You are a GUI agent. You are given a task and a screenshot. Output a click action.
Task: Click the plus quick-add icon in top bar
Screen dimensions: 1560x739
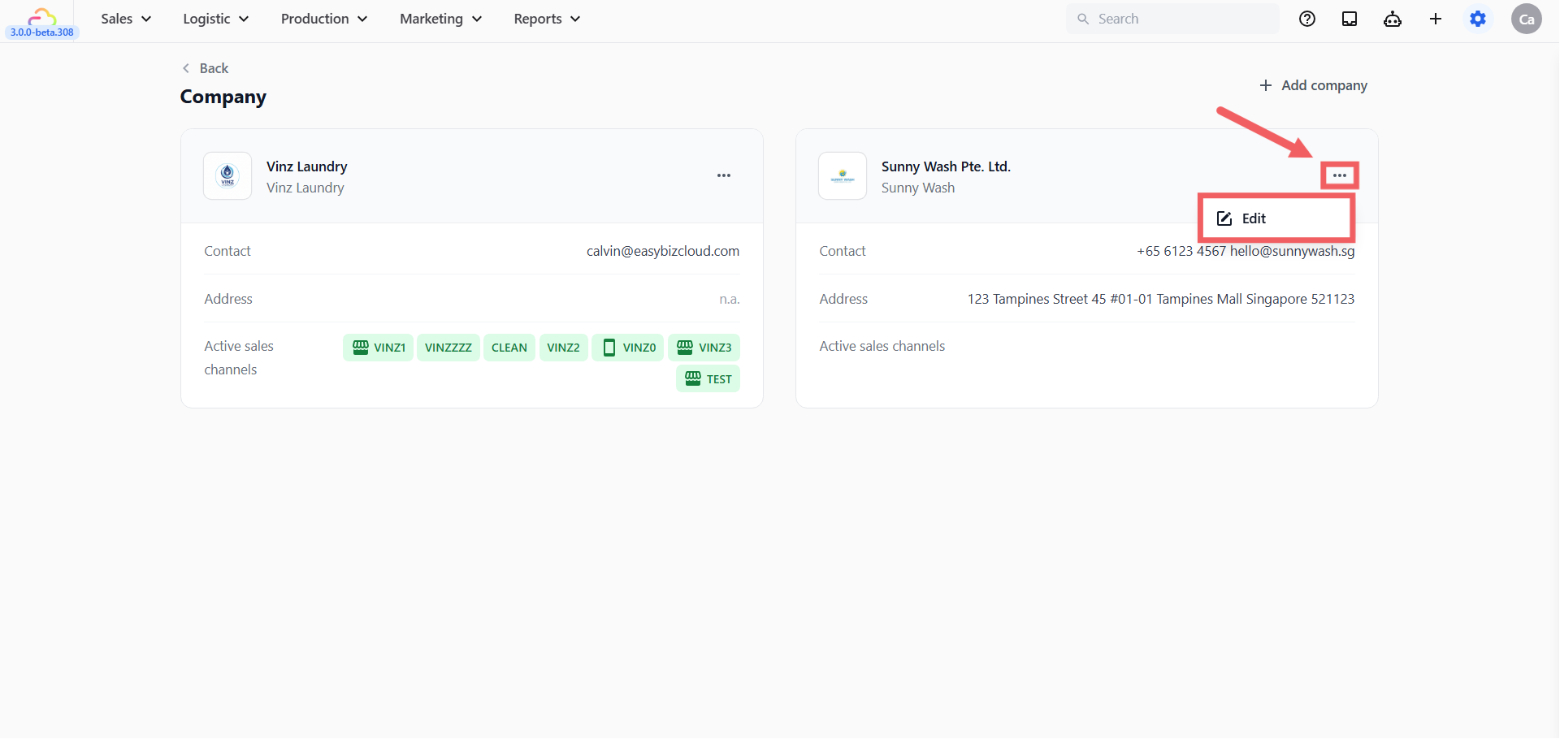[x=1436, y=19]
